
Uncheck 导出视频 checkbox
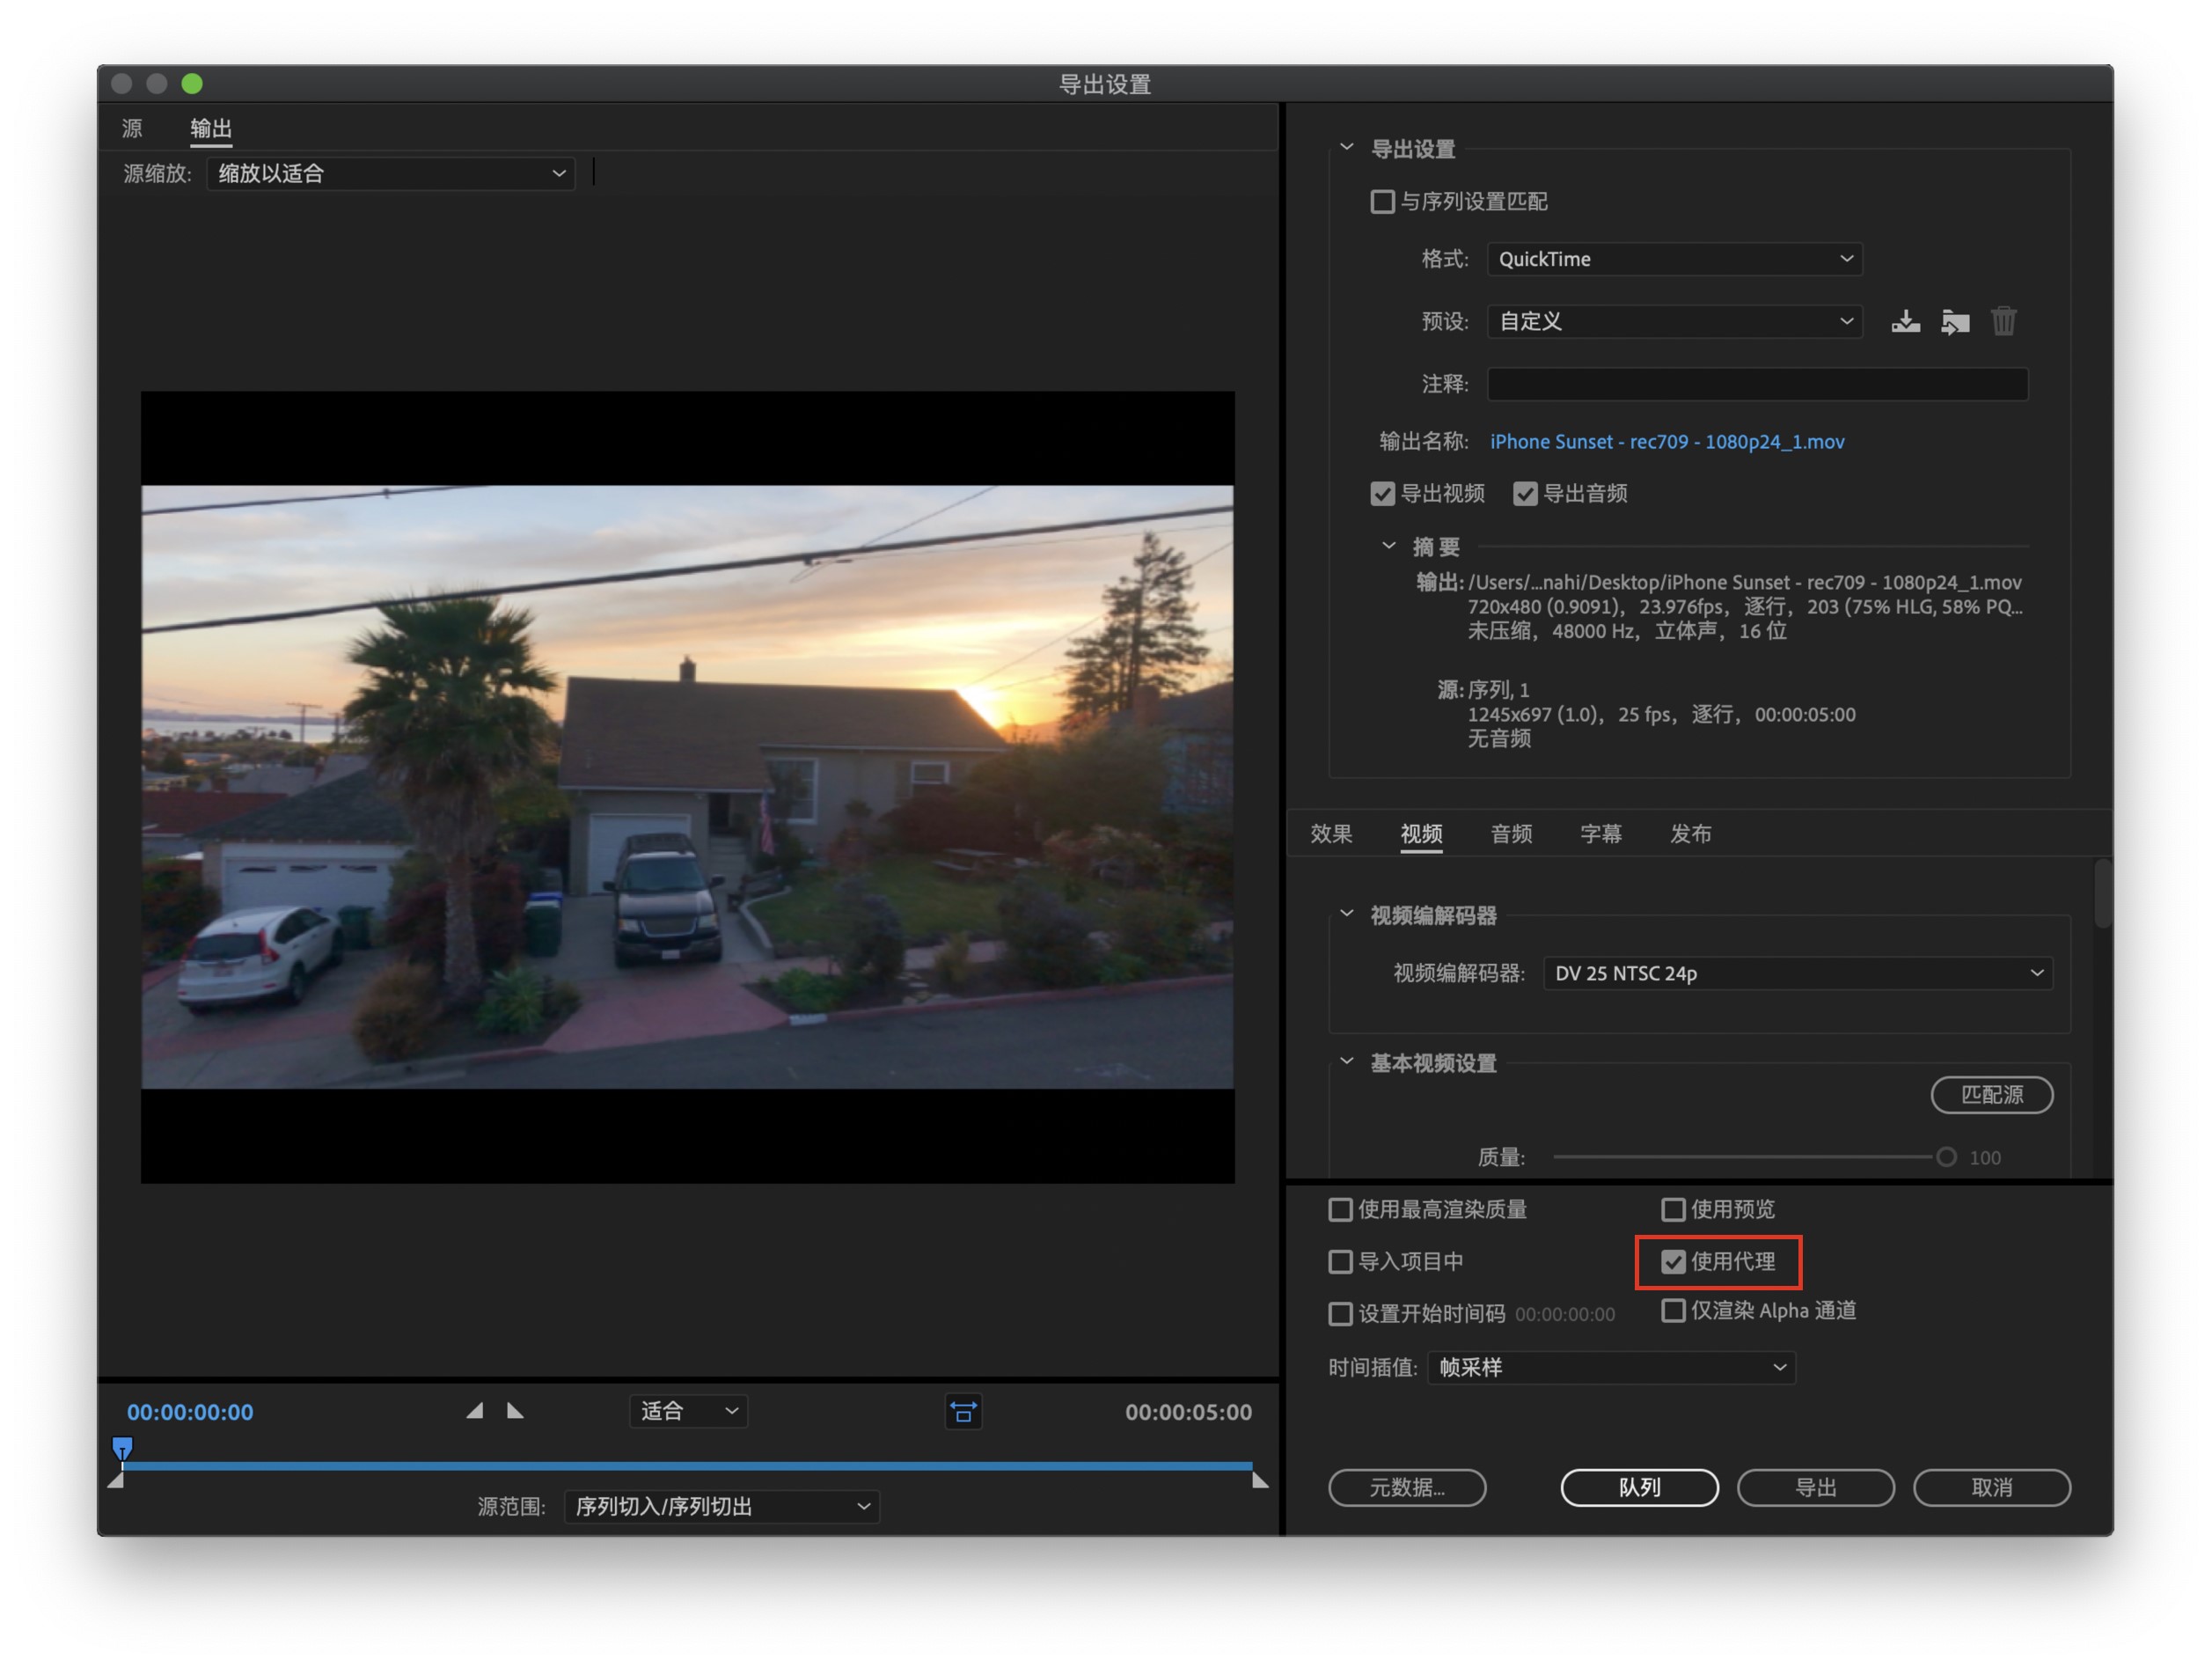coord(1382,495)
